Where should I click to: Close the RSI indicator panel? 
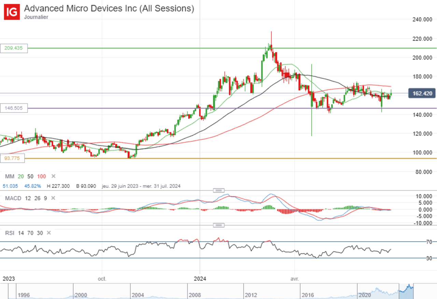click(x=49, y=233)
